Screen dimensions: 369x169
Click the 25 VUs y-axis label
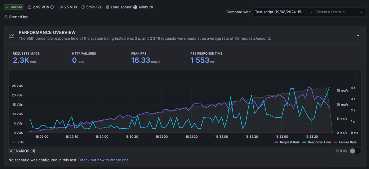click(17, 86)
